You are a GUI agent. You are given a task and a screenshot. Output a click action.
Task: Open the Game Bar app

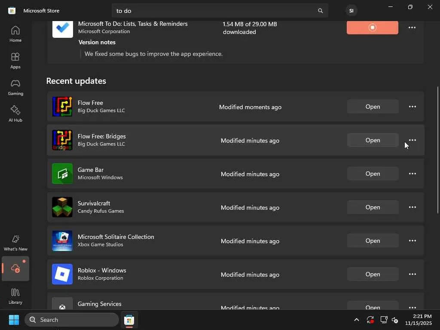pos(373,174)
